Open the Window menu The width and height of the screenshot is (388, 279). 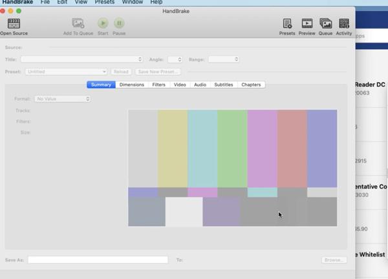click(133, 2)
